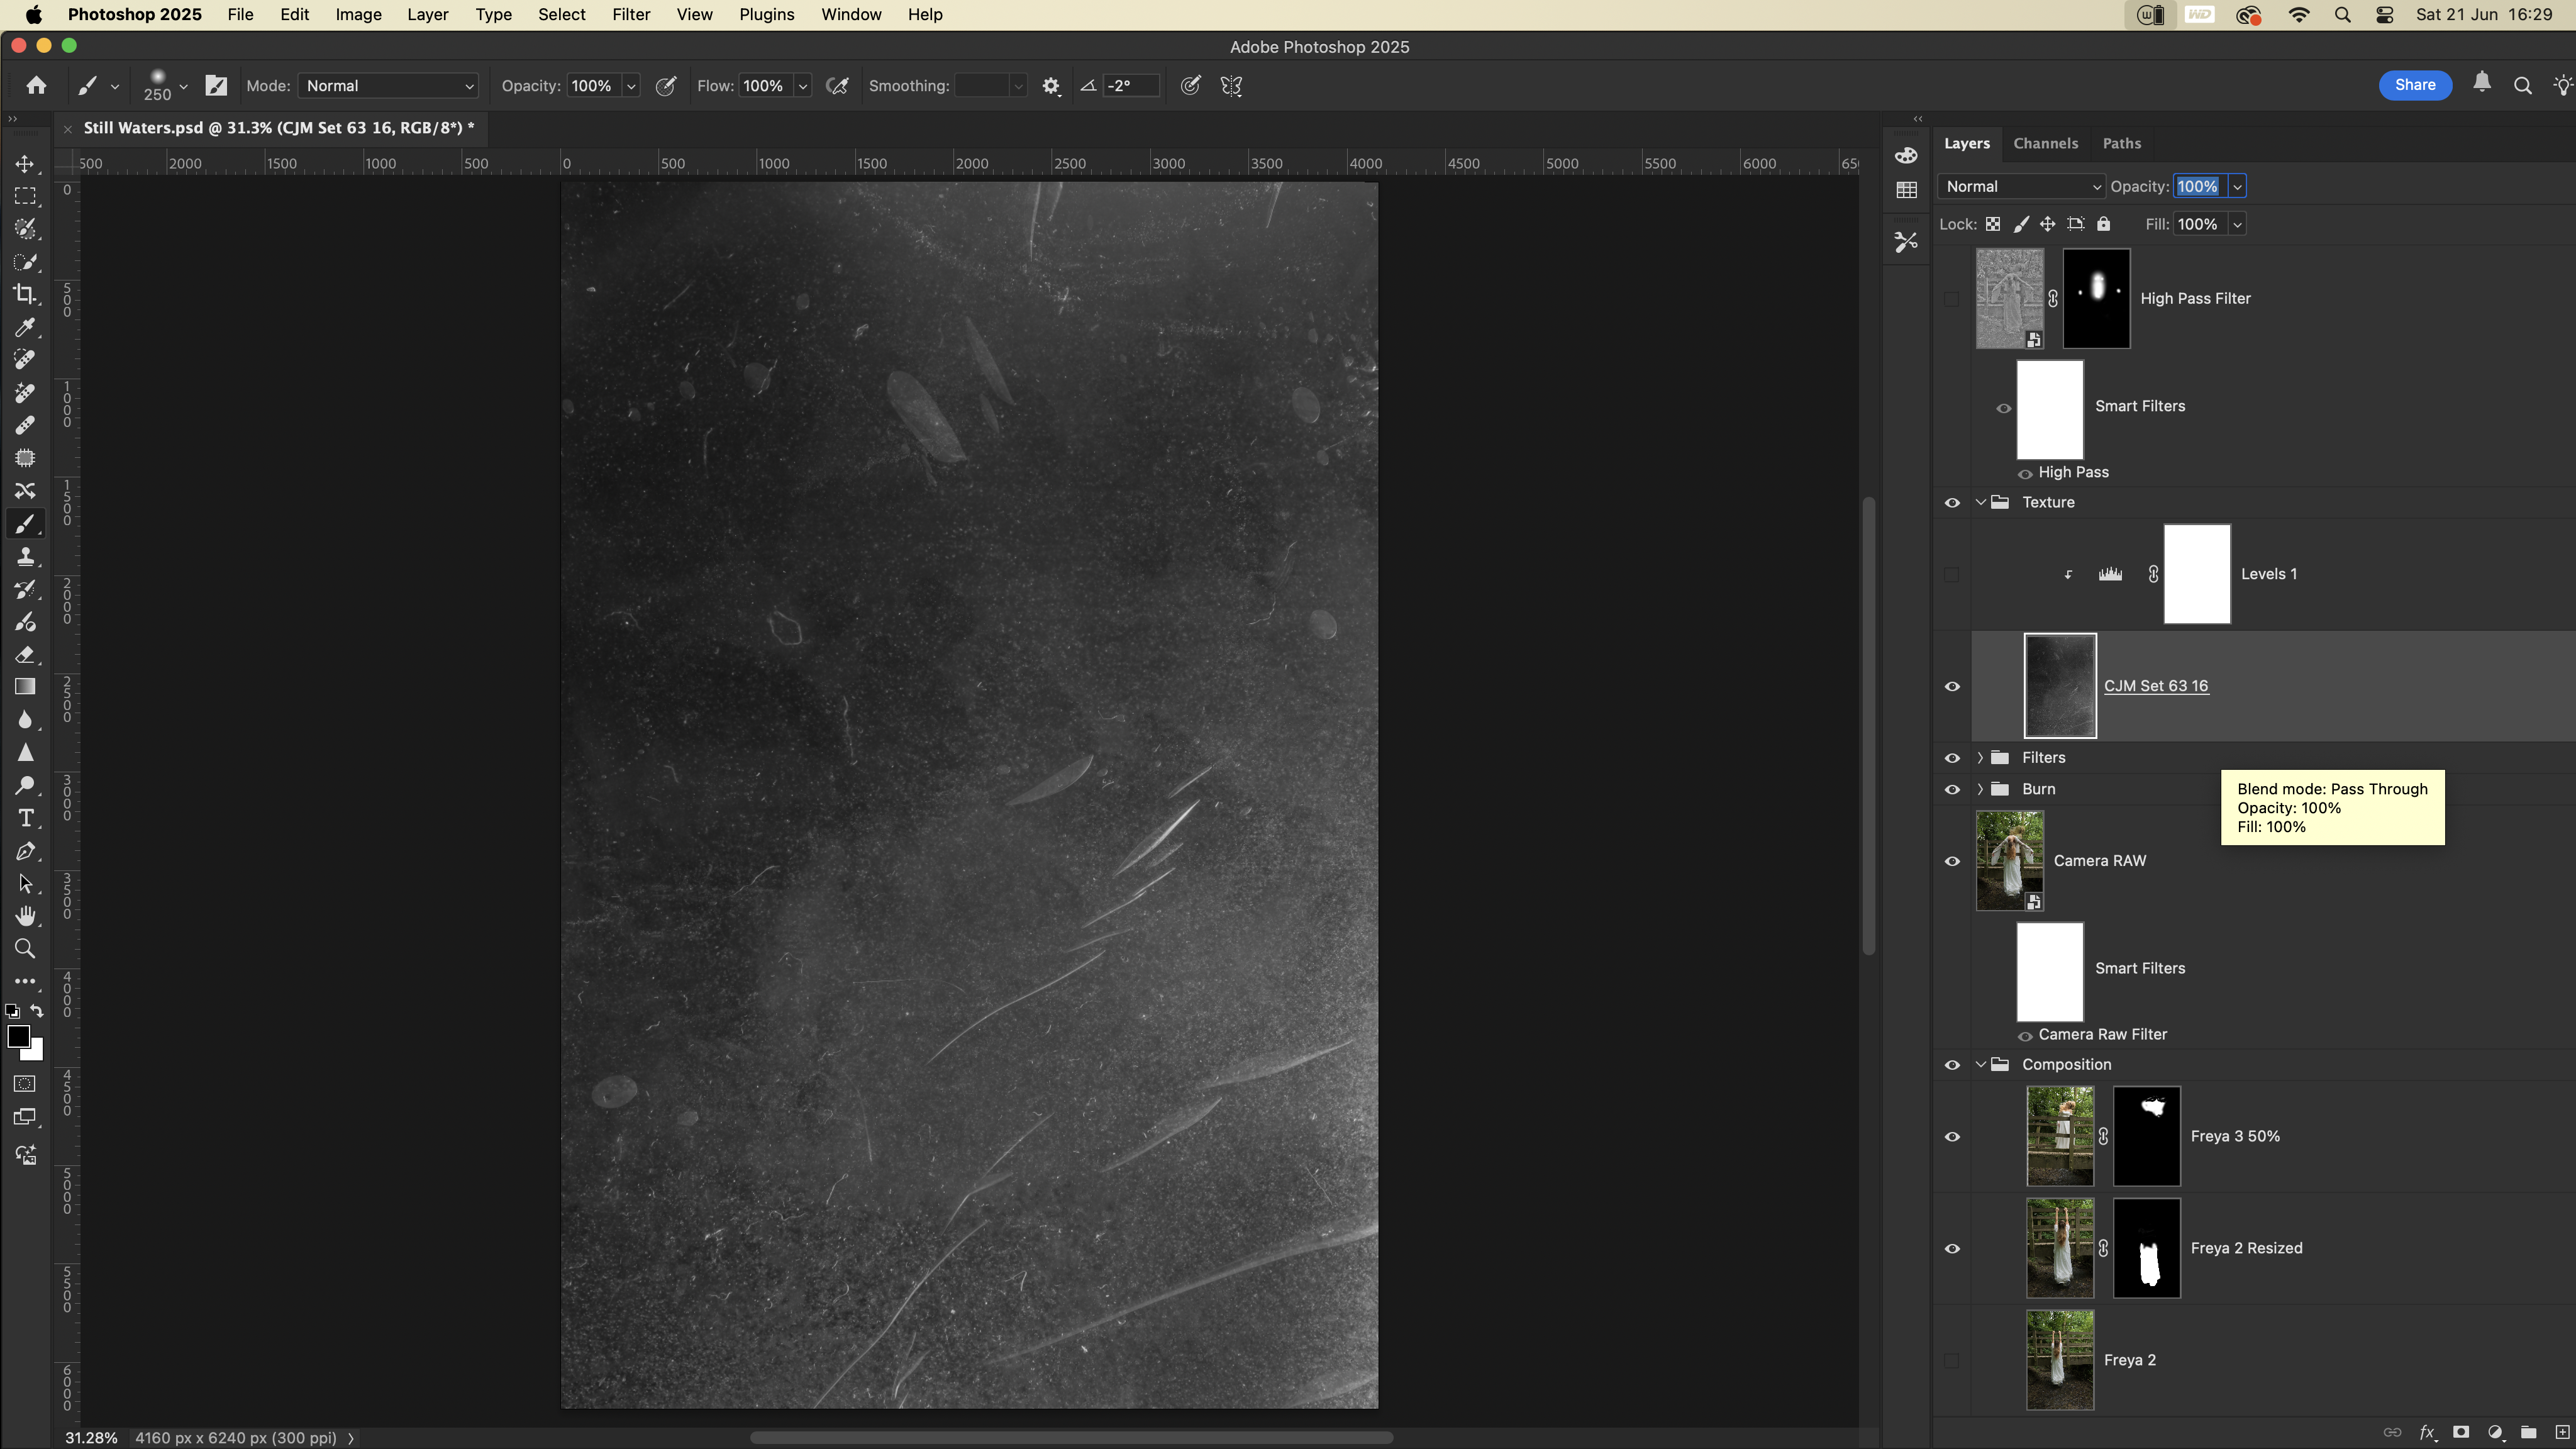Open the Filter menu
This screenshot has height=1449, width=2576.
point(630,15)
